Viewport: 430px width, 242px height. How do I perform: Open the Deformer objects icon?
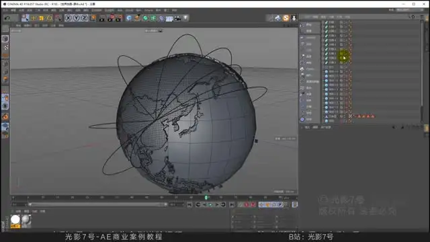(x=161, y=18)
